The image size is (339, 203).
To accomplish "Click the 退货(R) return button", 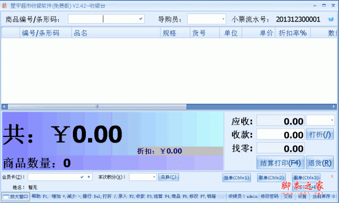I will coord(320,162).
